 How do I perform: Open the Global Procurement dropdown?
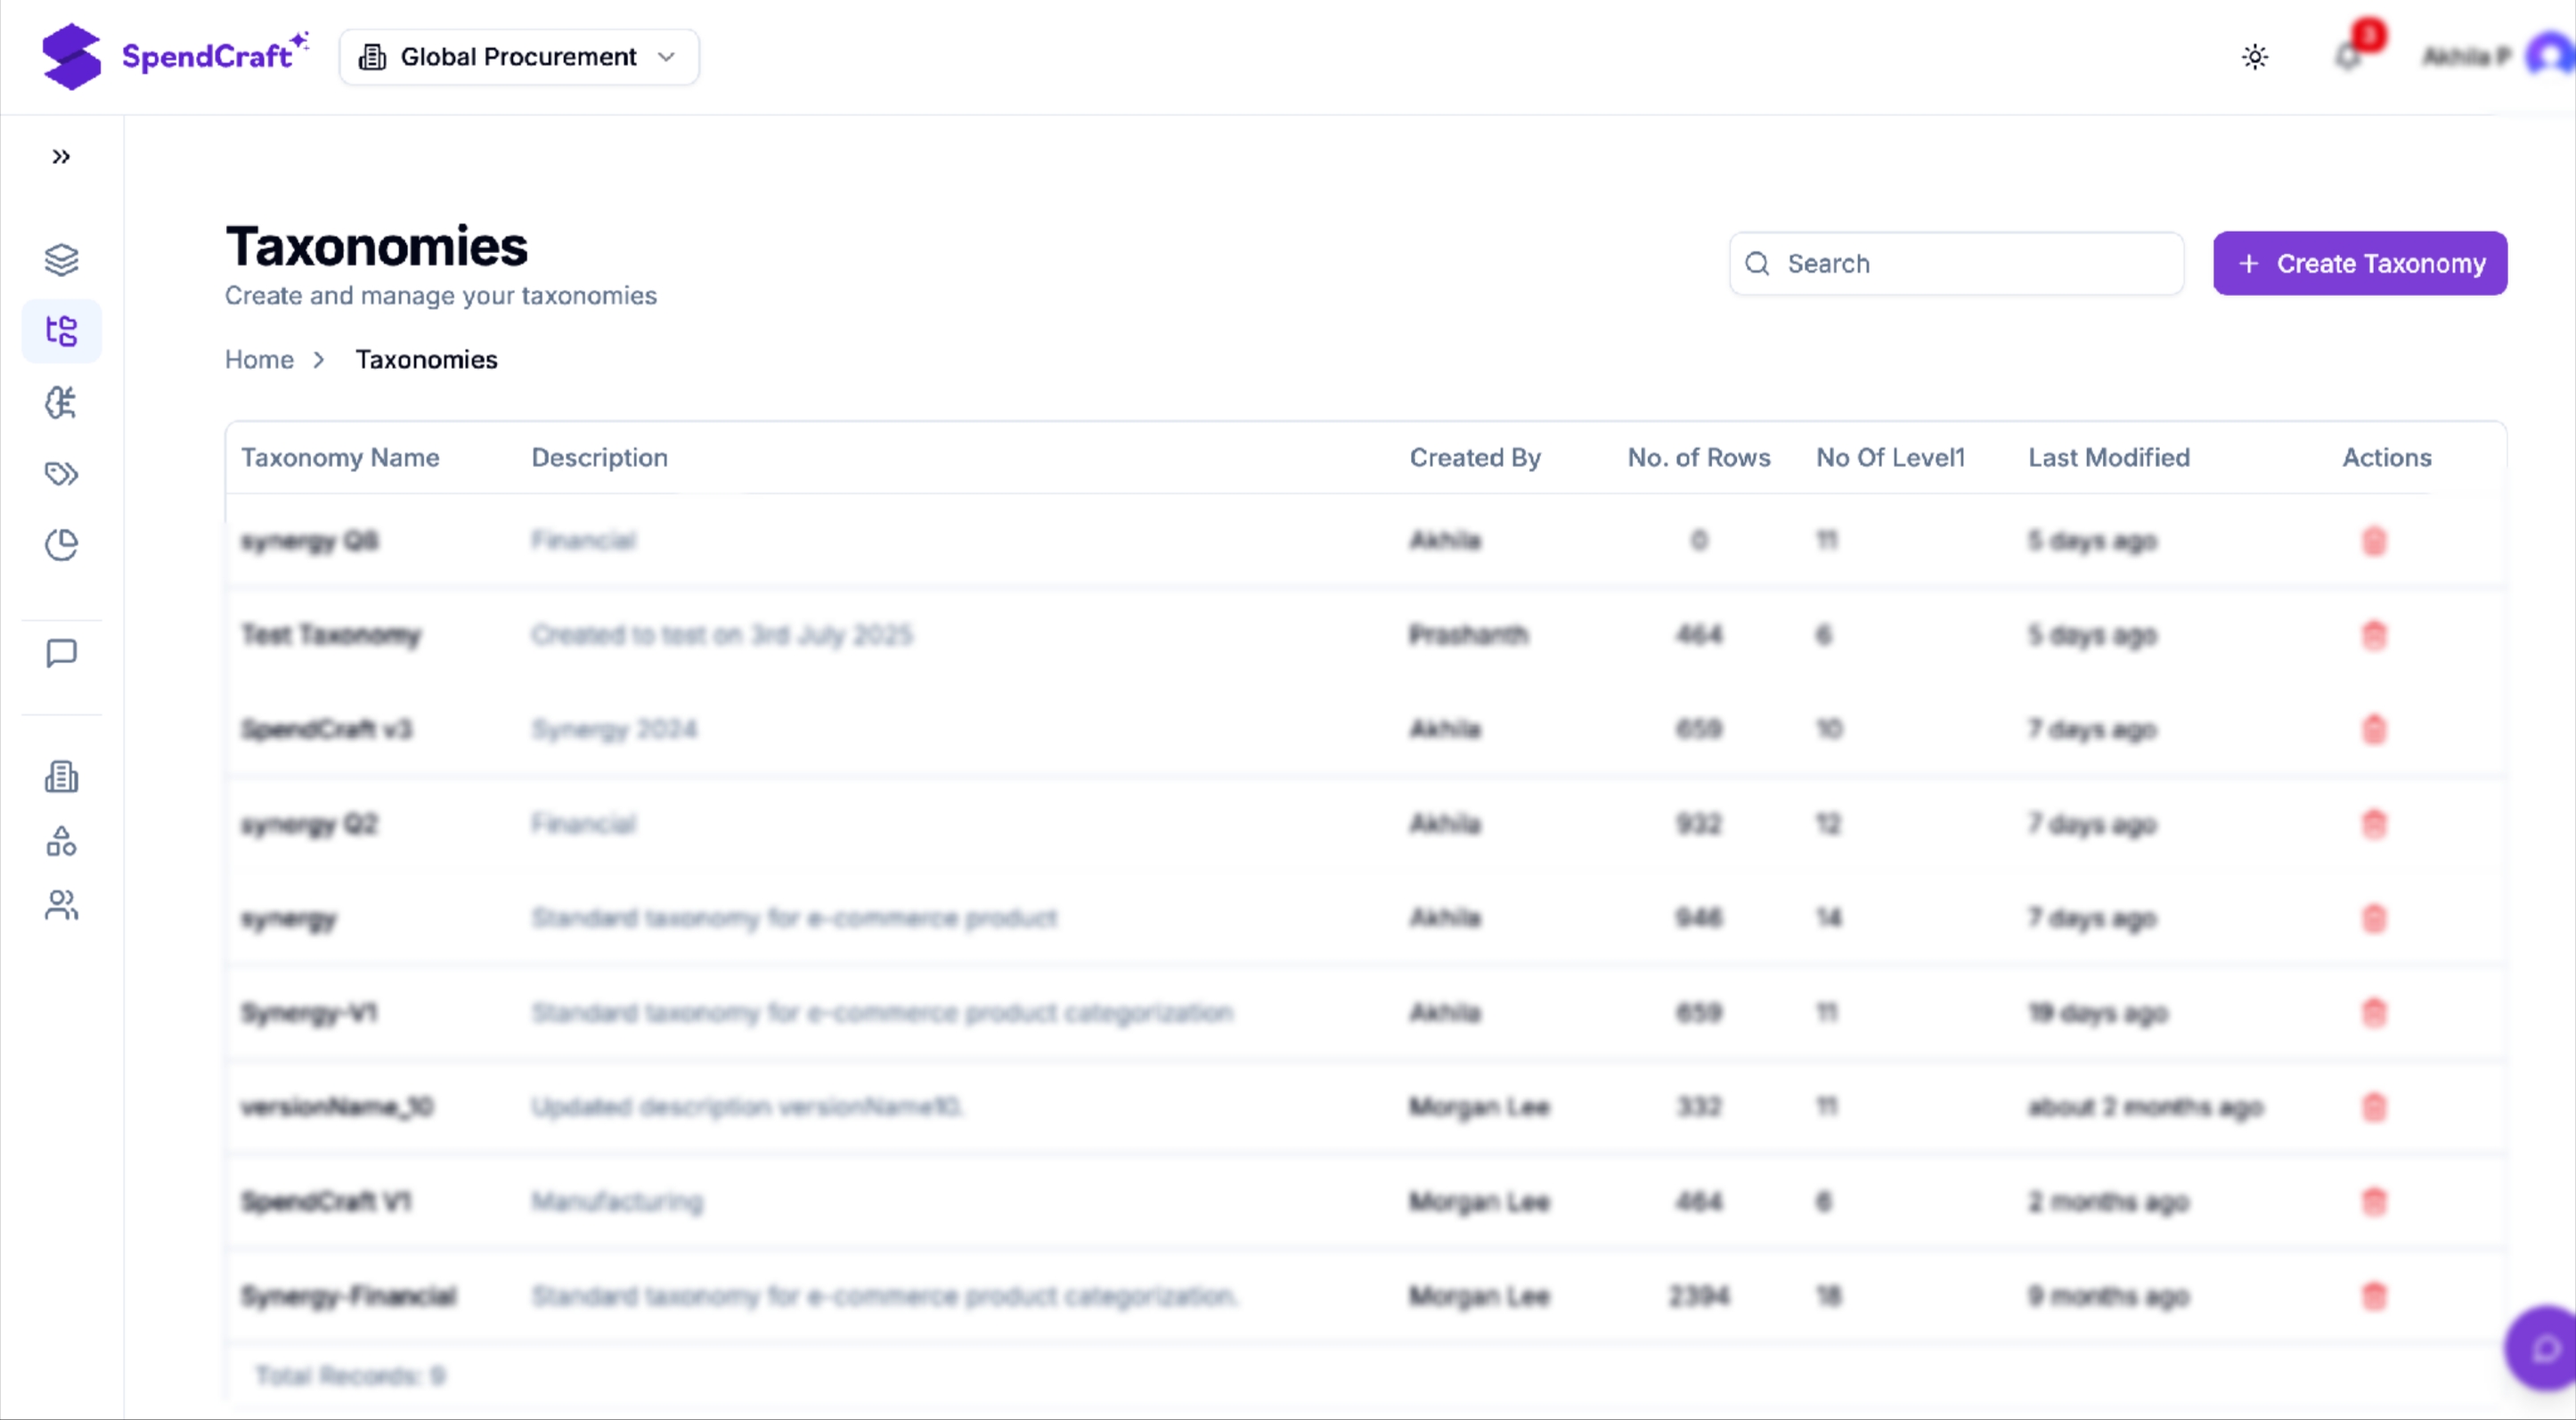point(518,57)
